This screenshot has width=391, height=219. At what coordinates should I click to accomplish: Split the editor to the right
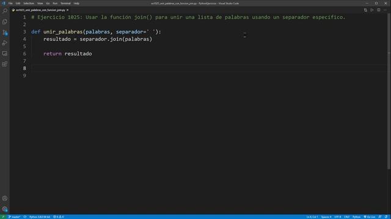click(379, 10)
